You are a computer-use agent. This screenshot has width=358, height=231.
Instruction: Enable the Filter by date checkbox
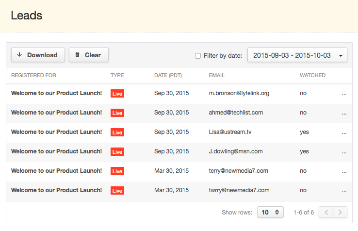[x=198, y=55]
